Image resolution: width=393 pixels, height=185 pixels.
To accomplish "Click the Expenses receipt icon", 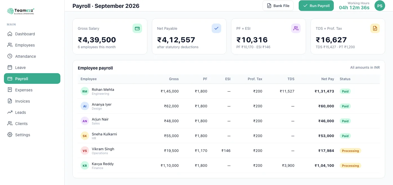I will [x=10, y=90].
